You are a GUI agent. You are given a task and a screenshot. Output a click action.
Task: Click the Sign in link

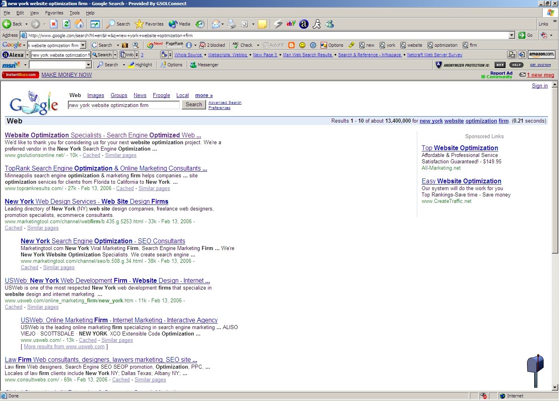point(540,86)
